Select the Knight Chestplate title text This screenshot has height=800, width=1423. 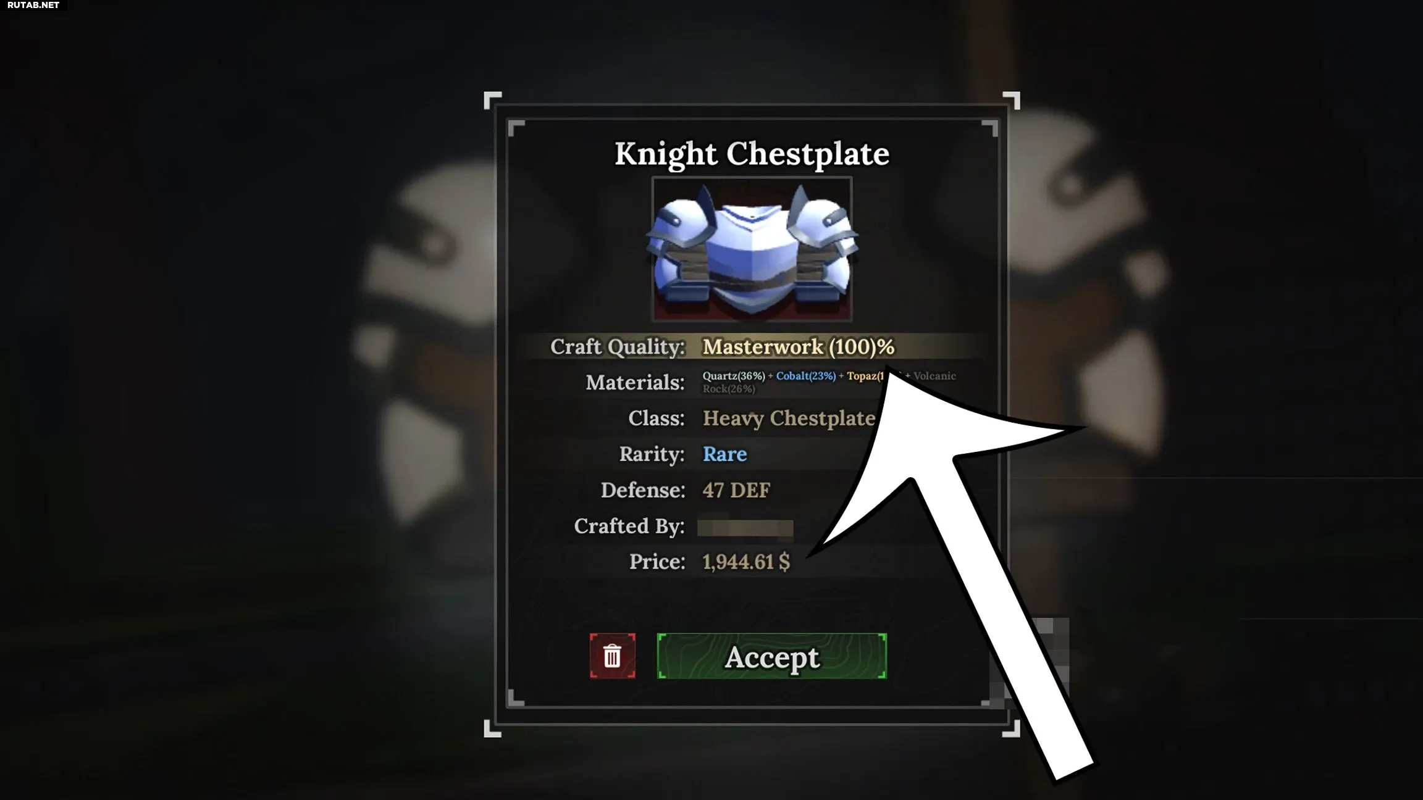[x=752, y=153]
